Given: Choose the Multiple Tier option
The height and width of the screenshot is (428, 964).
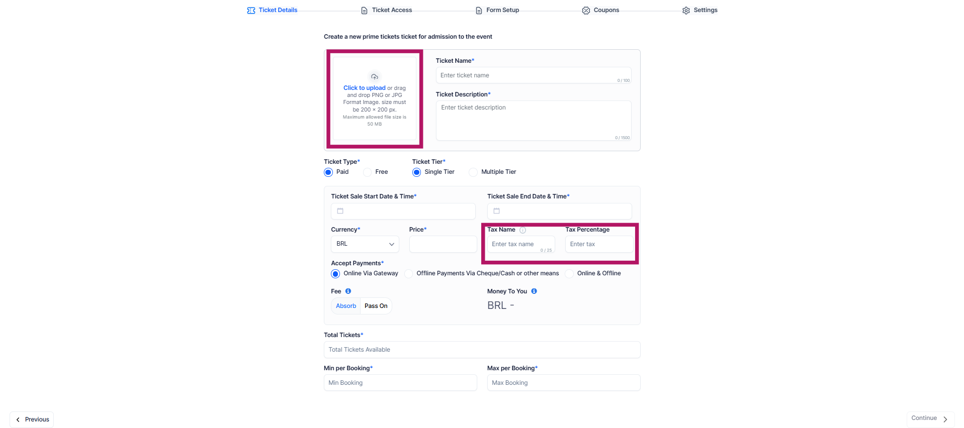Looking at the screenshot, I should 473,172.
